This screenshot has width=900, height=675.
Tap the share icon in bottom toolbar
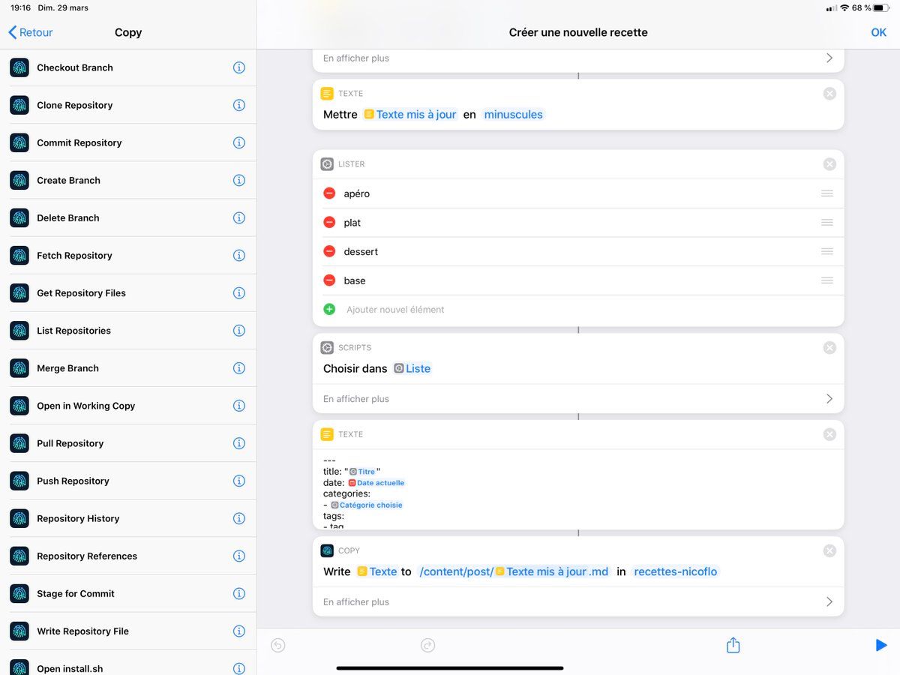tap(733, 645)
